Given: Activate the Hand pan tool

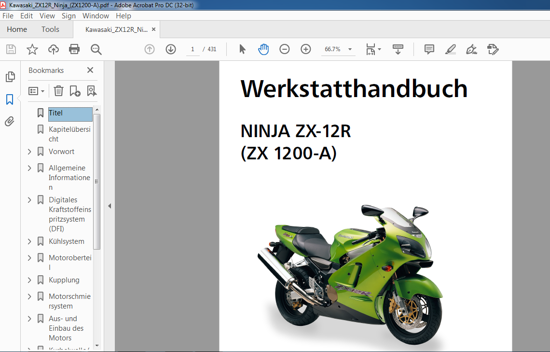Looking at the screenshot, I should [x=263, y=49].
